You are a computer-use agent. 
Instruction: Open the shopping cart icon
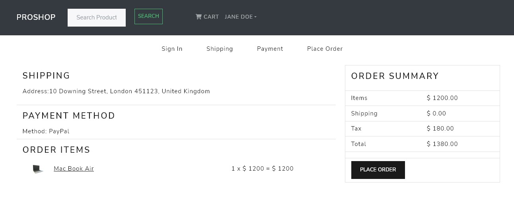pyautogui.click(x=199, y=17)
